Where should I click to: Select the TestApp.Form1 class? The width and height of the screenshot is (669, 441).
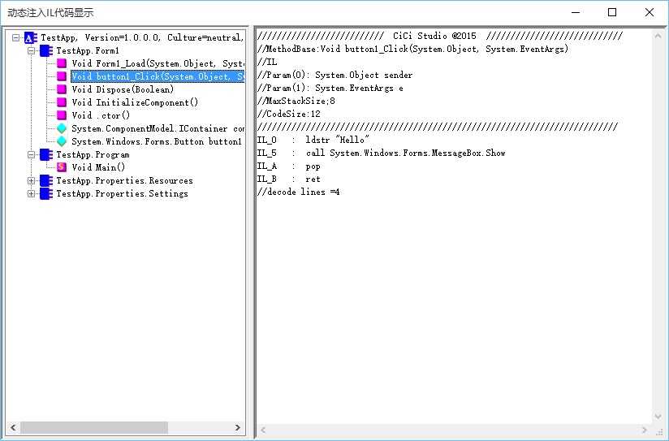[x=88, y=51]
